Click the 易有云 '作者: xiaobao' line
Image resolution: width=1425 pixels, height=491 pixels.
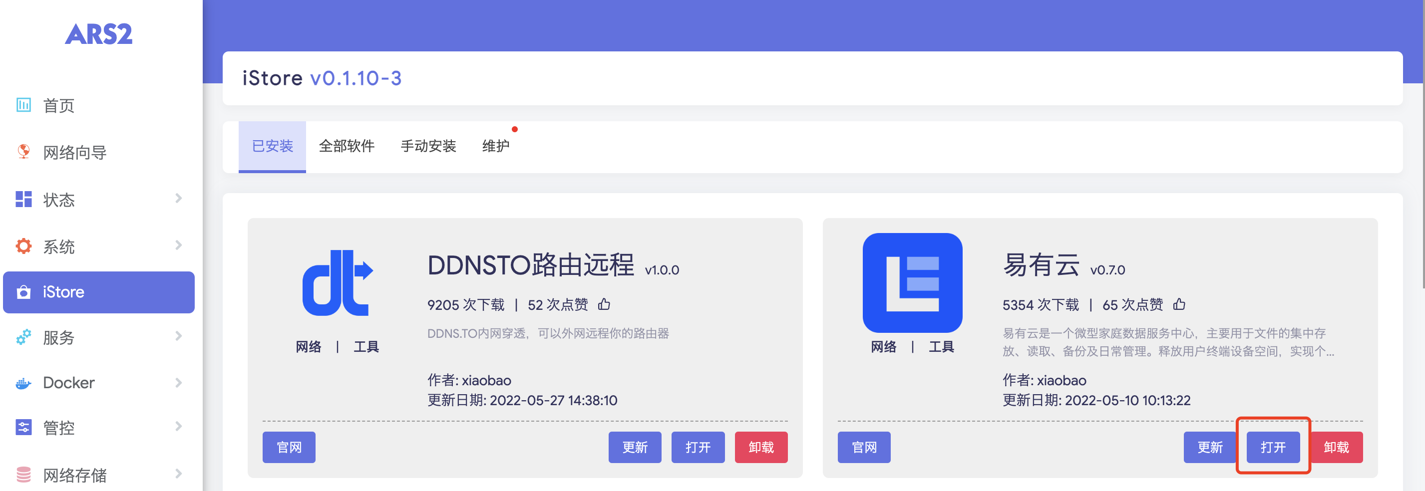1045,380
